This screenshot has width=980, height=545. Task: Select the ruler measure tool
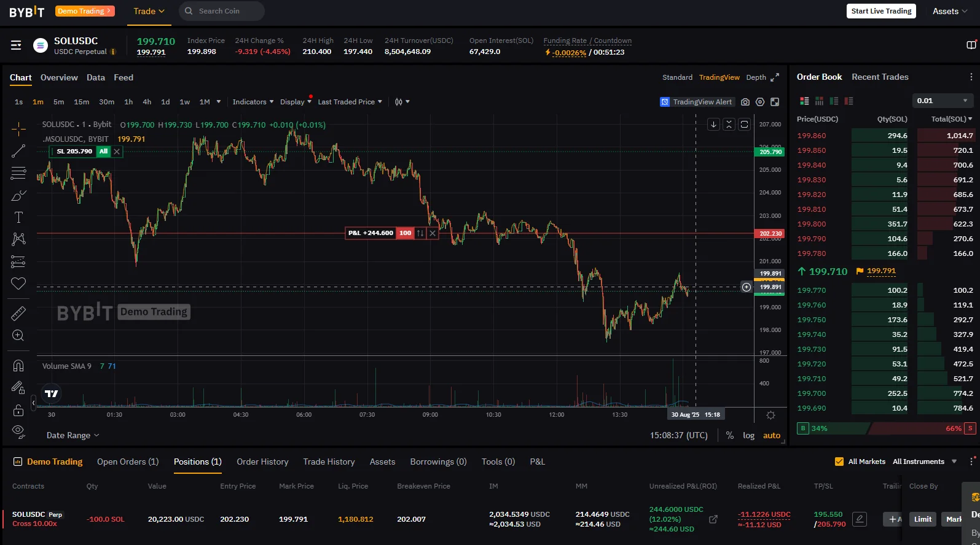[x=18, y=314]
